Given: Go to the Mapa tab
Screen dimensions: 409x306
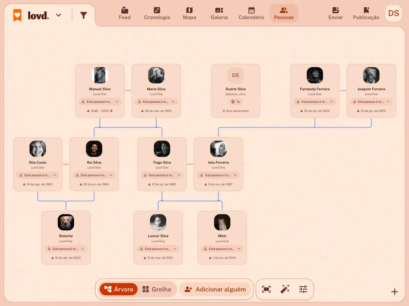Looking at the screenshot, I should click(x=189, y=14).
